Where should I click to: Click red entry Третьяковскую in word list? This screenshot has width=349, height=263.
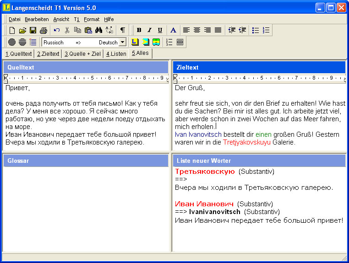(x=205, y=172)
